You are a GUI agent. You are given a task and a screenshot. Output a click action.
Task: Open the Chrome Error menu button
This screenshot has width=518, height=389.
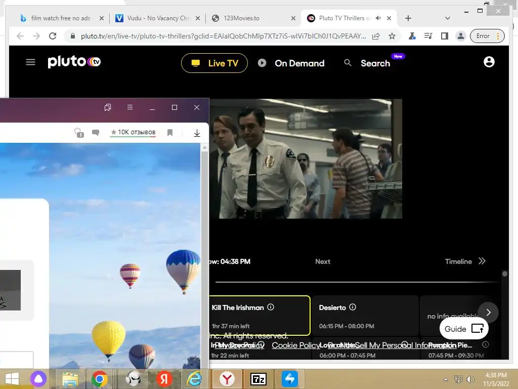488,36
